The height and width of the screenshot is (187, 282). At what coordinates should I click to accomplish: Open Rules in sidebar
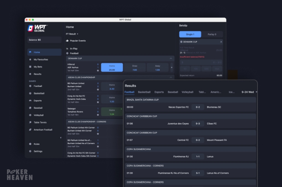36,144
